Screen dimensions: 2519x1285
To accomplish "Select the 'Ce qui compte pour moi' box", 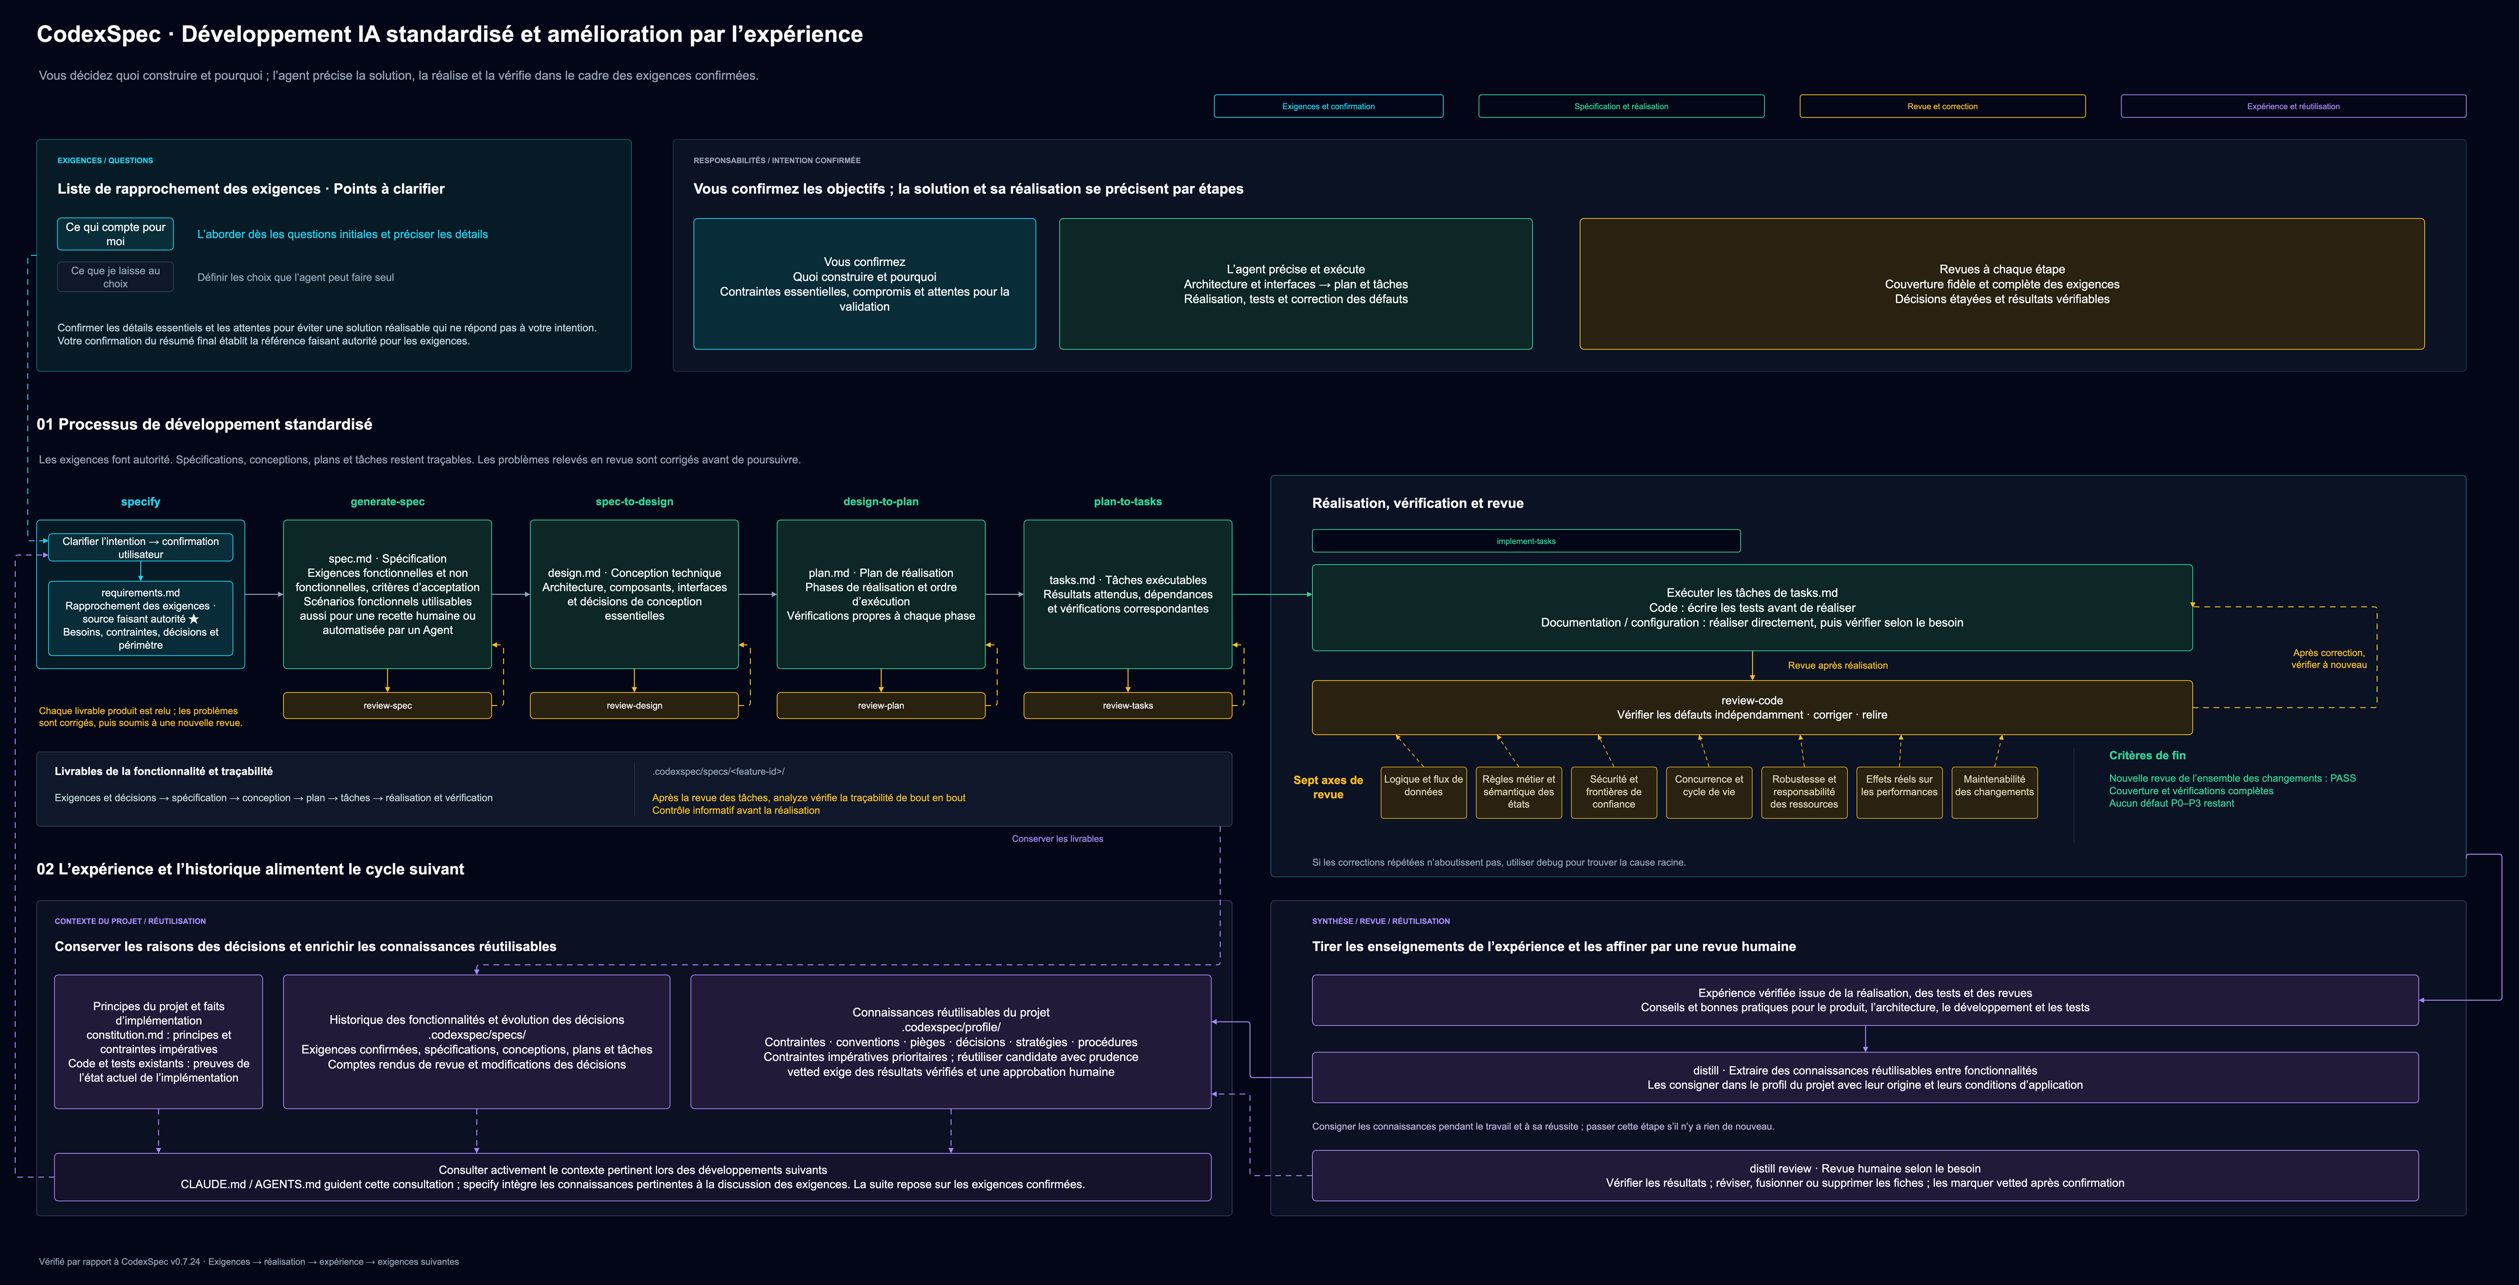I will pos(116,234).
